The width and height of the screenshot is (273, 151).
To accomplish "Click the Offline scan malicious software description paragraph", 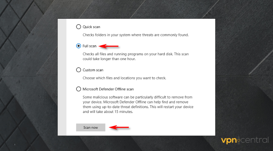I will pyautogui.click(x=138, y=104).
